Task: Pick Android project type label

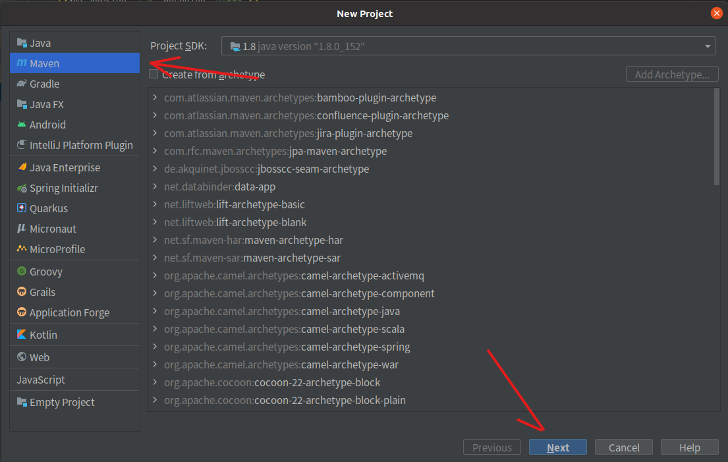Action: click(x=47, y=125)
